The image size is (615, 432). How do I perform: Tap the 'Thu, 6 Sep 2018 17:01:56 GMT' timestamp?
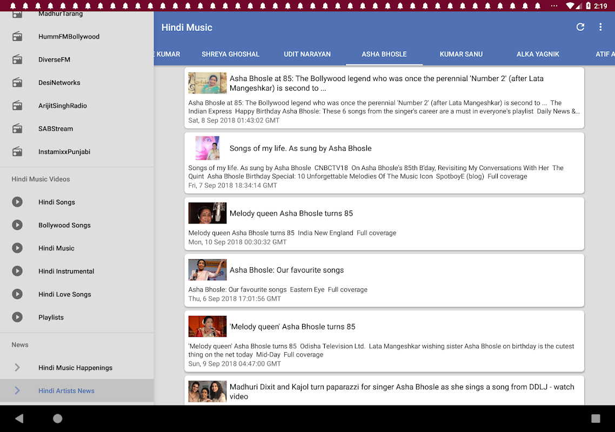point(235,299)
